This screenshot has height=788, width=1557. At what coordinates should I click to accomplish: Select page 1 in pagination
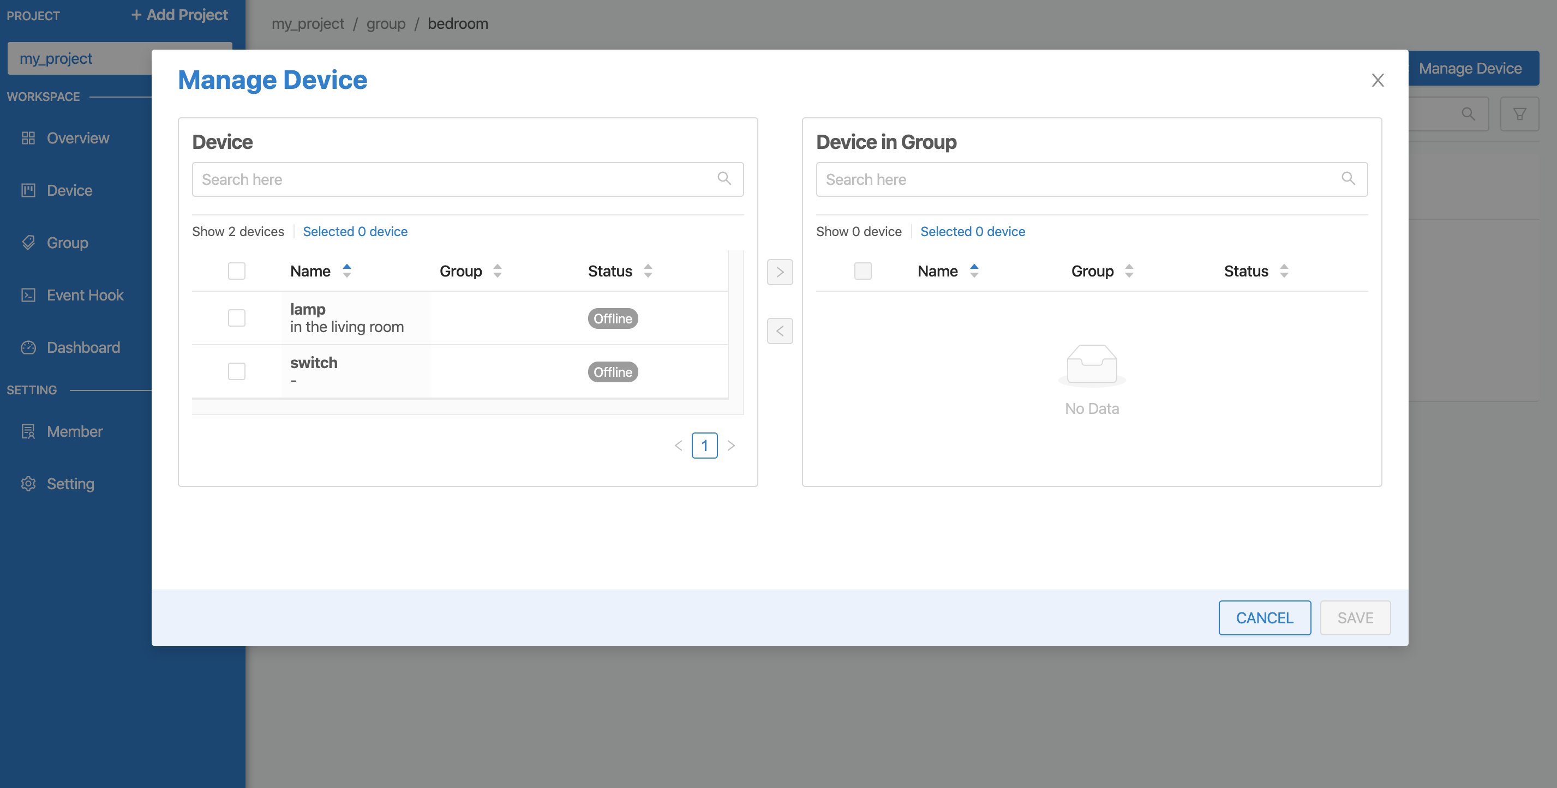pos(705,446)
